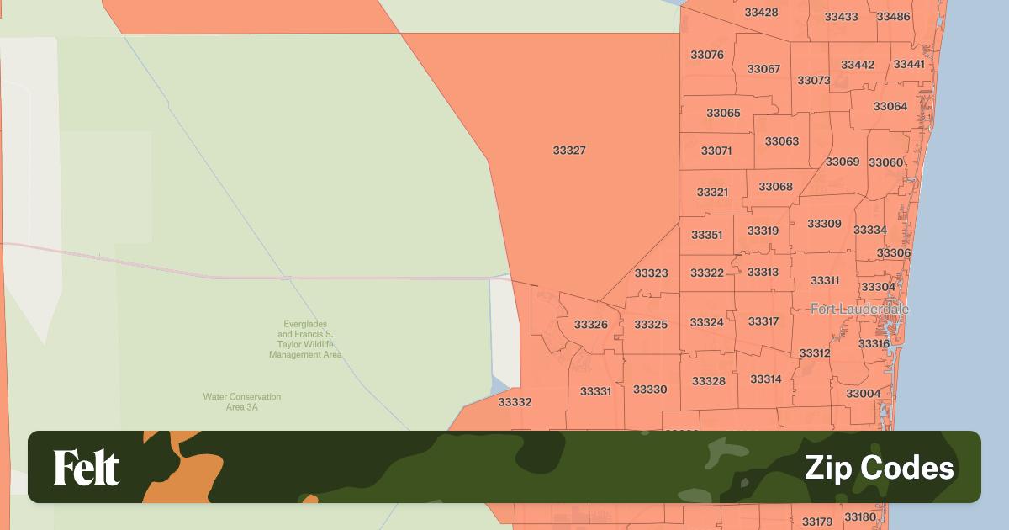Screen dimensions: 1009x530
Task: Select the 33065 zip code area
Action: (723, 113)
